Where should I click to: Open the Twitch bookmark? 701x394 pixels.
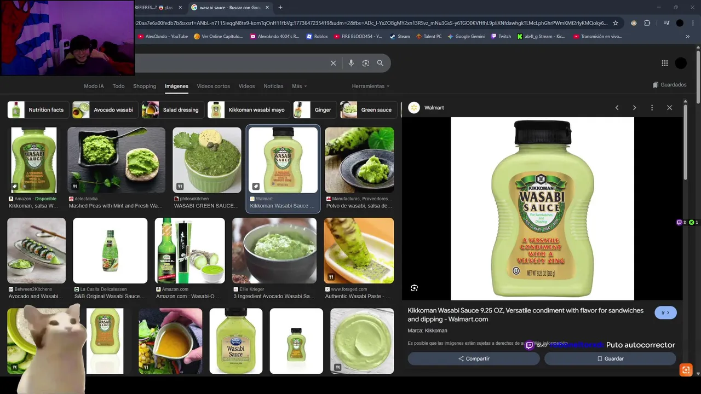pos(501,37)
